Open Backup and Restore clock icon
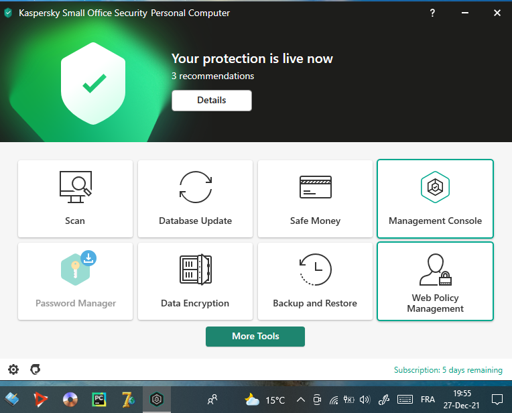 [316, 270]
